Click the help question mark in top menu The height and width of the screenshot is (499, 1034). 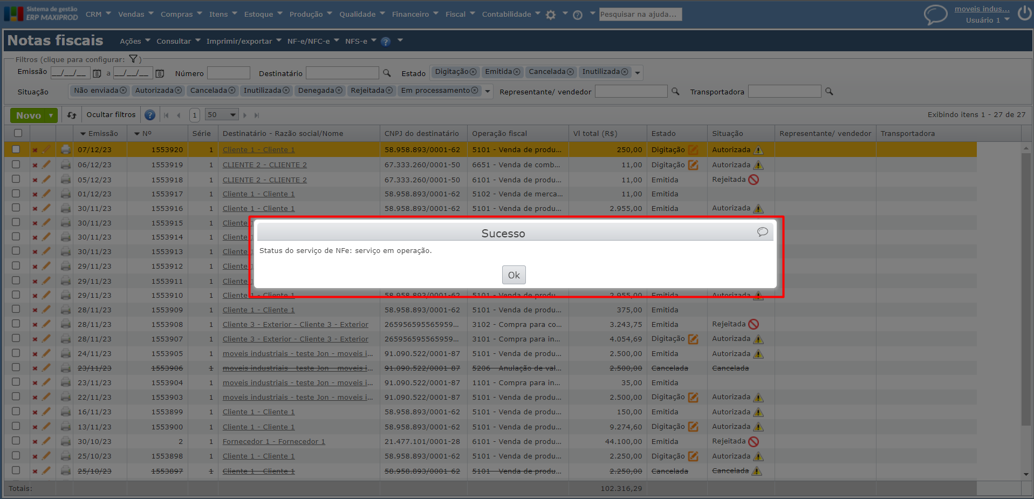coord(578,15)
